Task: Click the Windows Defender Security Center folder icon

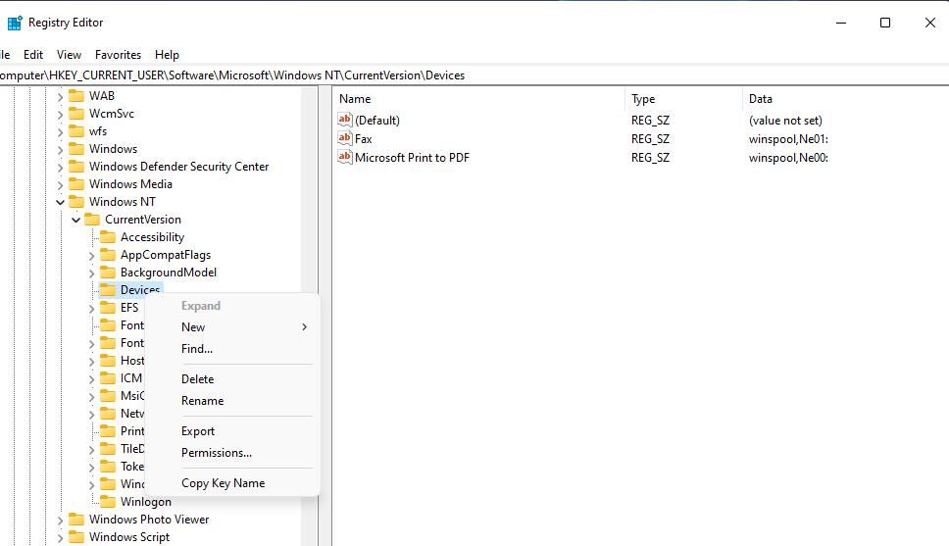Action: [x=76, y=166]
